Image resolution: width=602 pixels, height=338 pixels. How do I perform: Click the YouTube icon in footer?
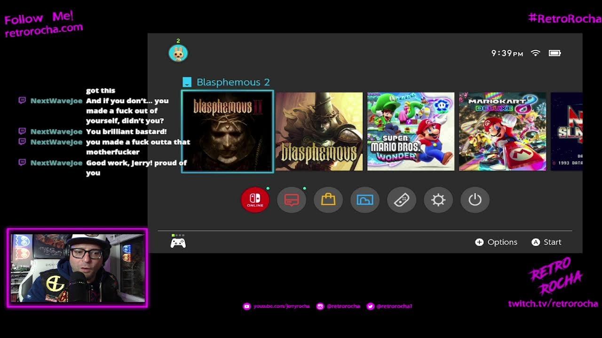(246, 306)
